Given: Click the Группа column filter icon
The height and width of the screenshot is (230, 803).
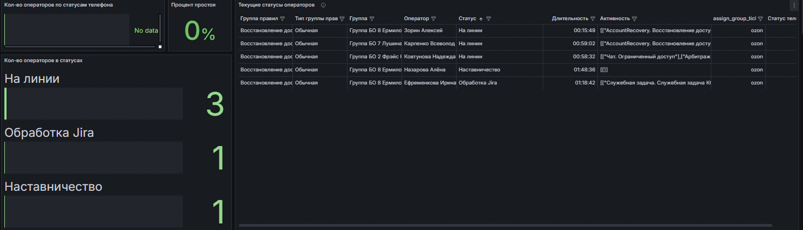Looking at the screenshot, I should (x=371, y=19).
